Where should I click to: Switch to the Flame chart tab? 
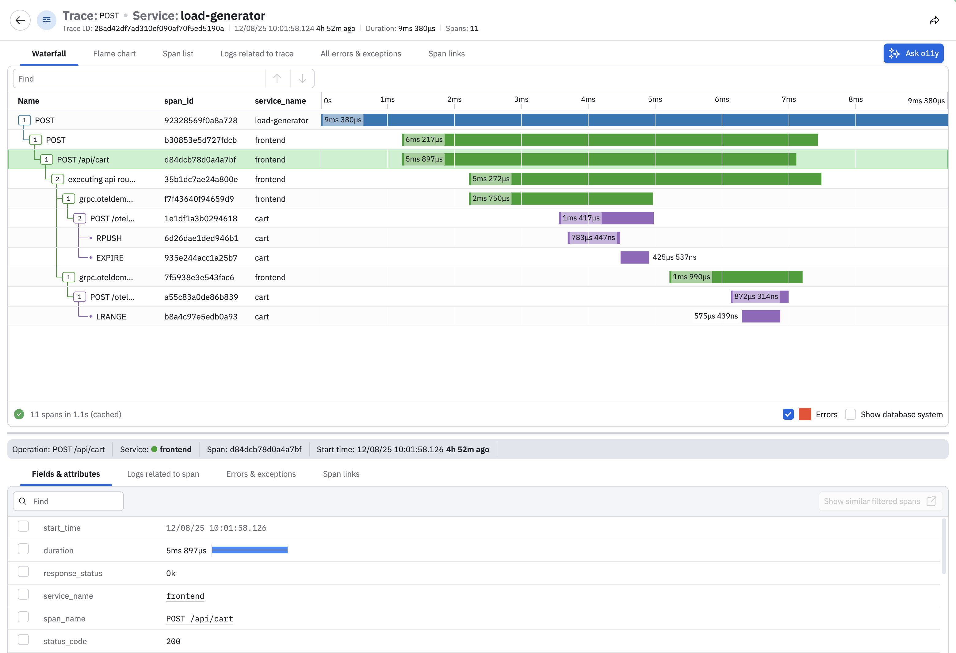[x=114, y=54]
